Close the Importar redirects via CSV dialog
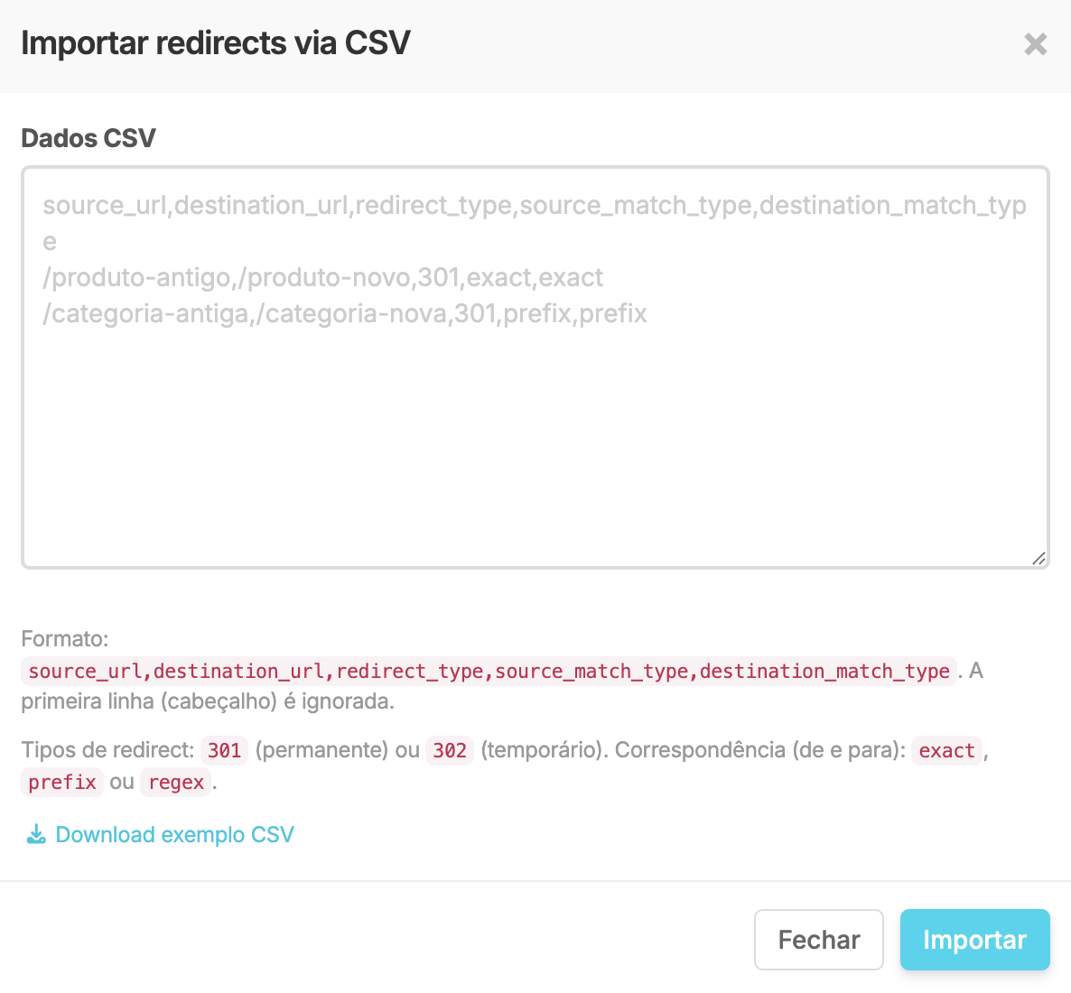Image resolution: width=1071 pixels, height=993 pixels. pyautogui.click(x=1036, y=44)
